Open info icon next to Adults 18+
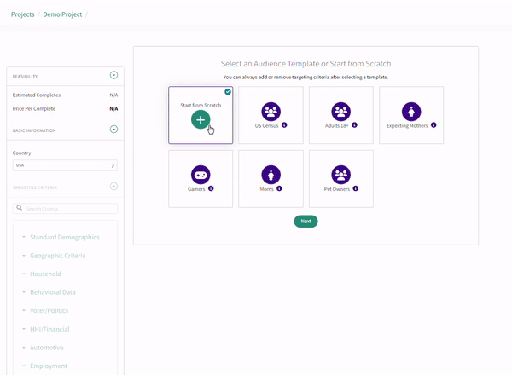This screenshot has height=375, width=512. pyautogui.click(x=355, y=125)
